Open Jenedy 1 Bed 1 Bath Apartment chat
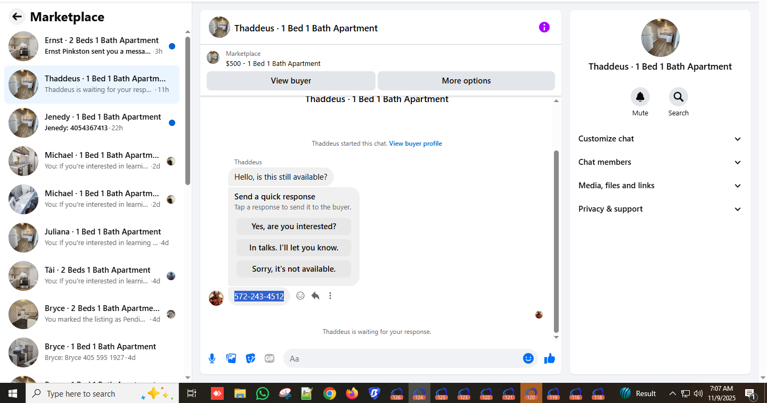The width and height of the screenshot is (767, 403). coord(92,123)
